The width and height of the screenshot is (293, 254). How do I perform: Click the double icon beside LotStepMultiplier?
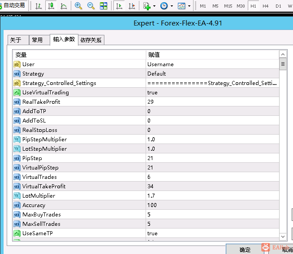[17, 149]
